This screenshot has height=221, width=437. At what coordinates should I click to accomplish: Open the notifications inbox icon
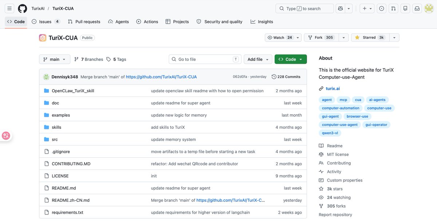coord(417,8)
